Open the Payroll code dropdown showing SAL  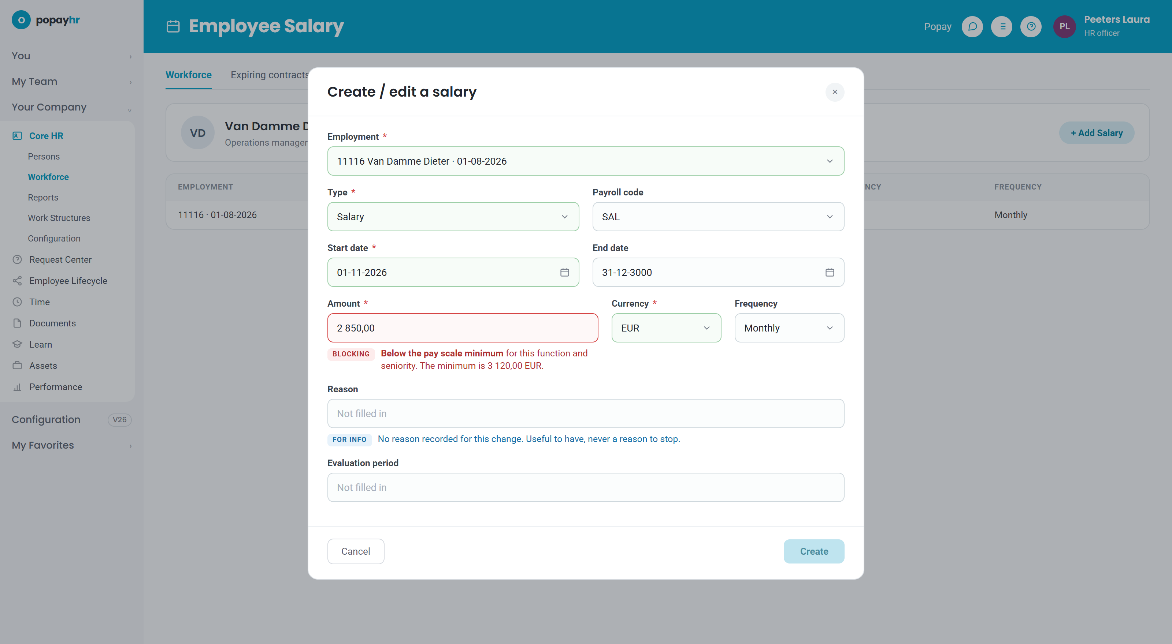pos(718,217)
